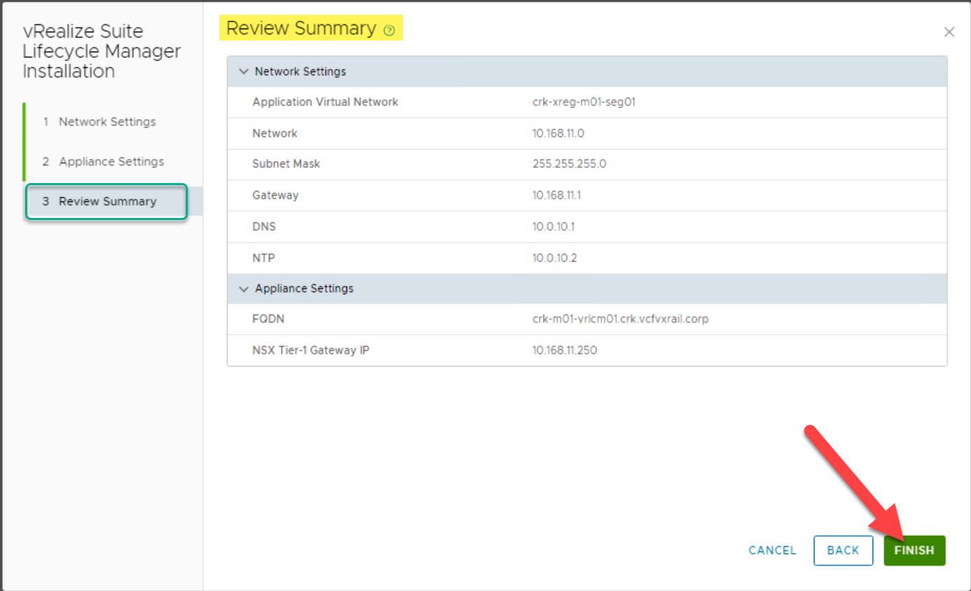Click the FQDN value crk-m01-vrlcm01.crk.vcfvxrail.corp
This screenshot has height=591, width=971.
click(620, 319)
